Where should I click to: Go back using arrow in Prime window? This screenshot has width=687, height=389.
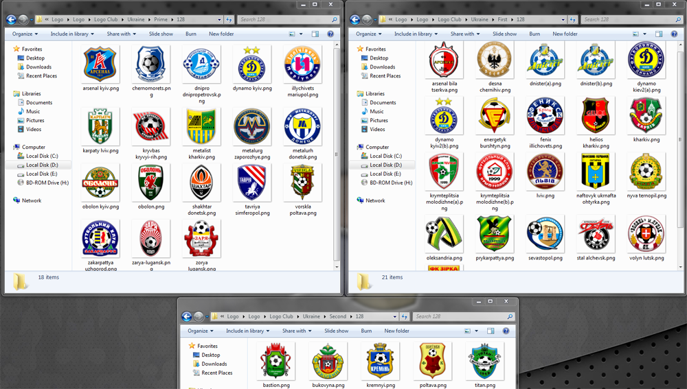coord(12,20)
